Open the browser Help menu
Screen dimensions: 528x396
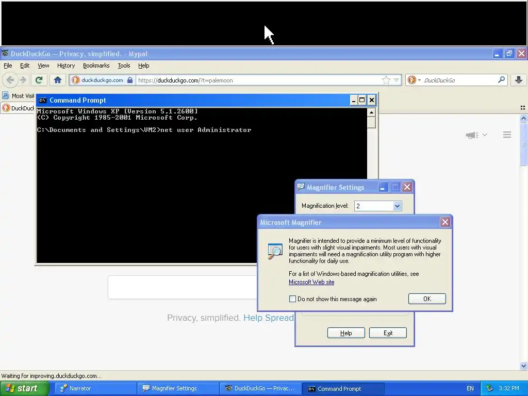point(143,65)
